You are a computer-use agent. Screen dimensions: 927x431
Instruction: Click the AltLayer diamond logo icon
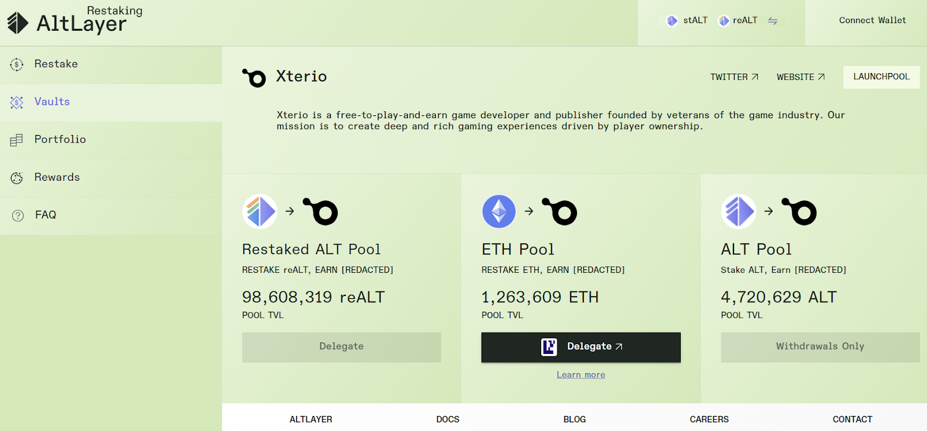click(x=17, y=23)
